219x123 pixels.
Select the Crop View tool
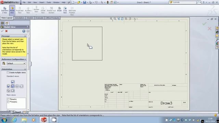click(x=65, y=10)
